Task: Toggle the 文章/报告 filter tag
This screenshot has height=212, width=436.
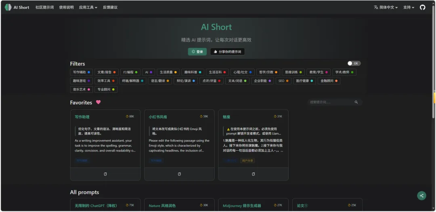Action: (x=107, y=72)
